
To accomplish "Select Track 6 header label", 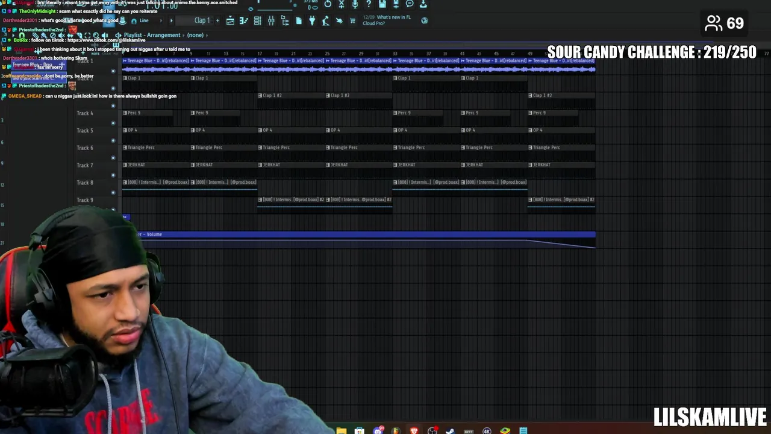I will [85, 148].
